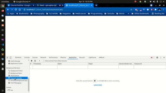Select Notifications in Background Services
Image resolution: width=166 pixels, height=93 pixels.
(x=15, y=76)
